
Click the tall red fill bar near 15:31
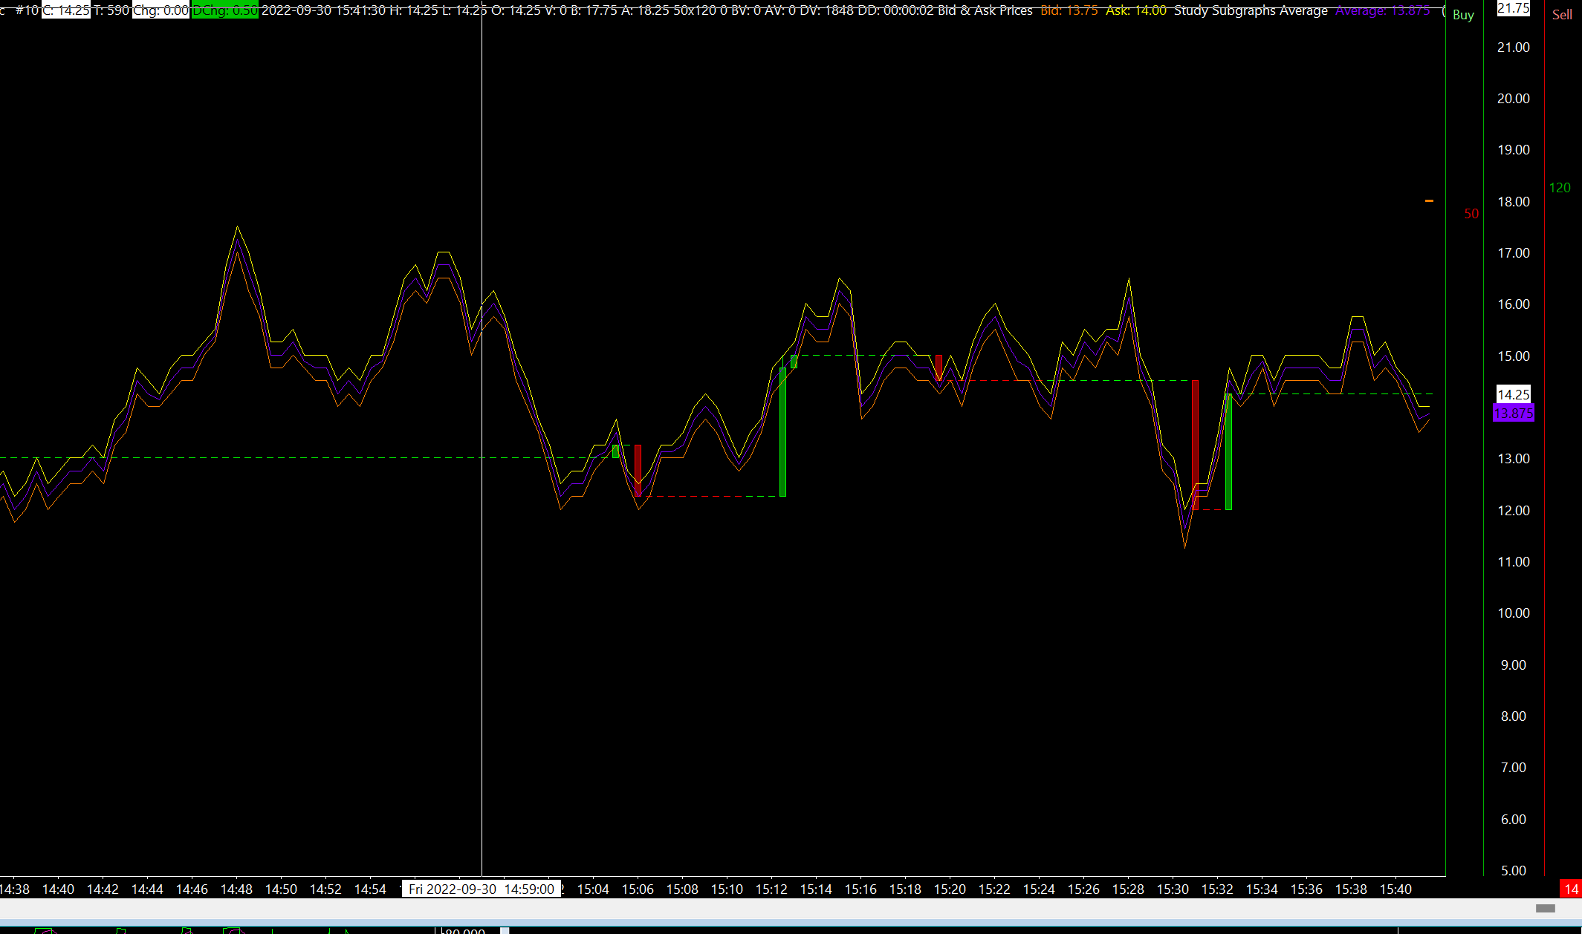click(1195, 444)
